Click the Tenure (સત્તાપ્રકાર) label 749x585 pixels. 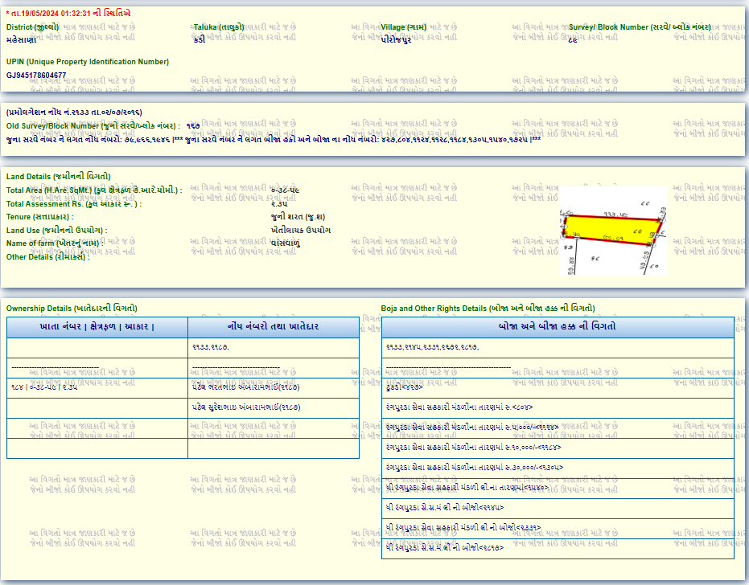[39, 217]
